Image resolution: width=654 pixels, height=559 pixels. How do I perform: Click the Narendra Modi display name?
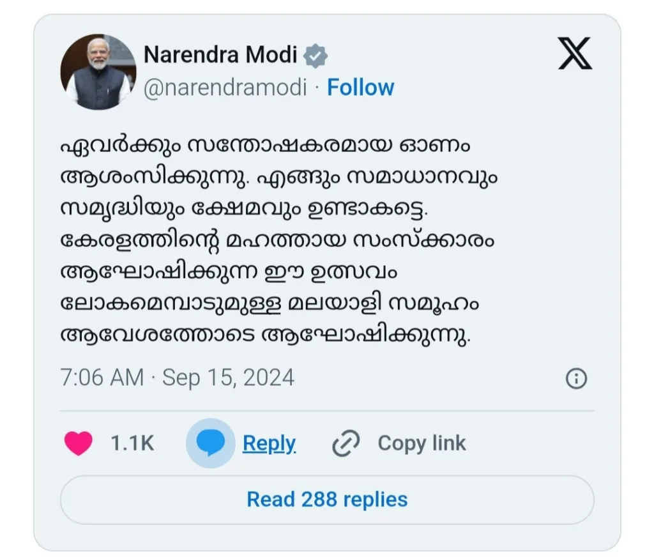[x=220, y=56]
